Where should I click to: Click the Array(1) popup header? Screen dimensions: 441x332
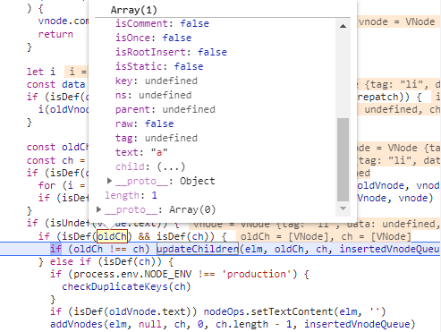134,10
